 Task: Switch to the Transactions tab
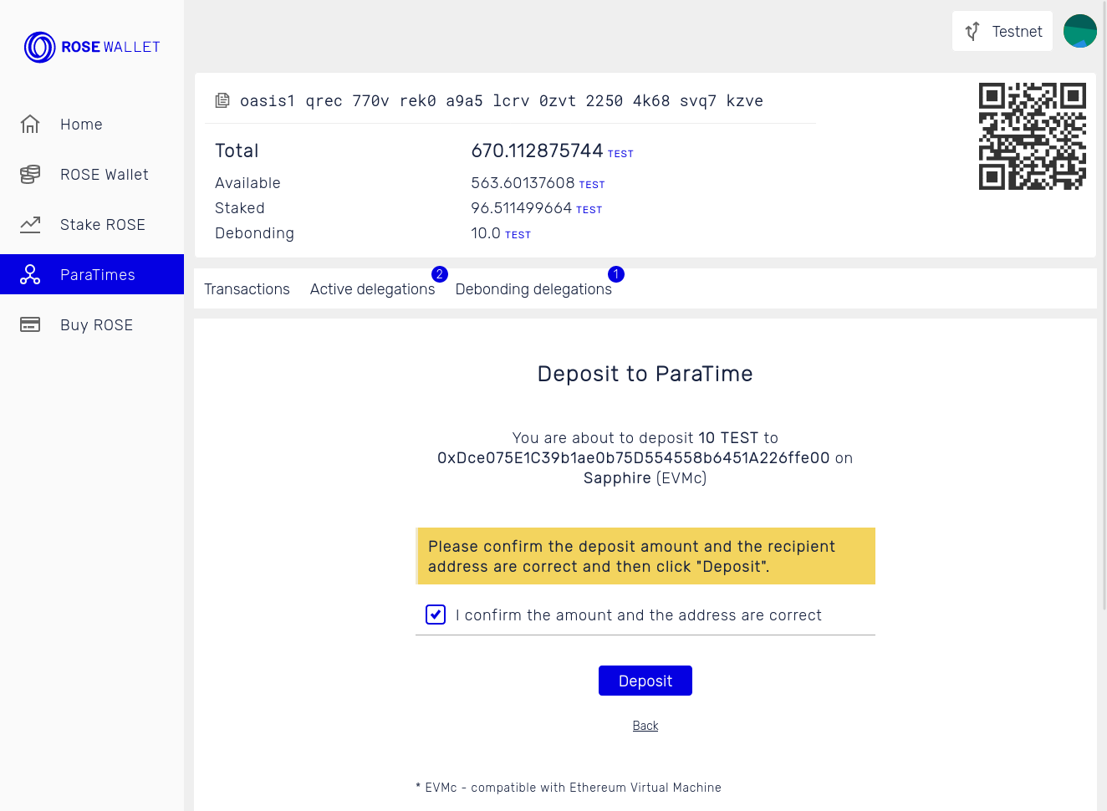click(247, 288)
